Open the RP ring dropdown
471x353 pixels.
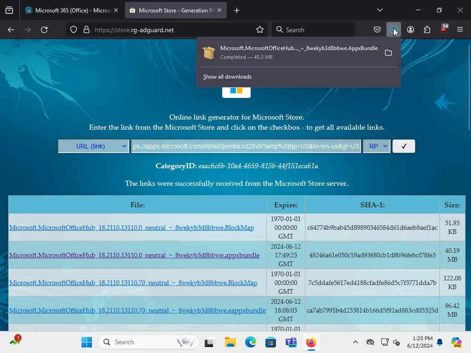377,146
